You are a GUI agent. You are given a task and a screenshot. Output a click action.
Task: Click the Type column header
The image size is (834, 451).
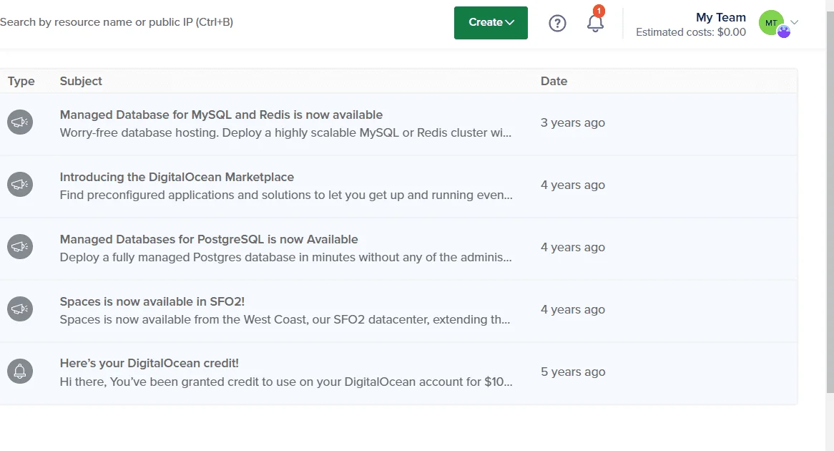pyautogui.click(x=21, y=81)
